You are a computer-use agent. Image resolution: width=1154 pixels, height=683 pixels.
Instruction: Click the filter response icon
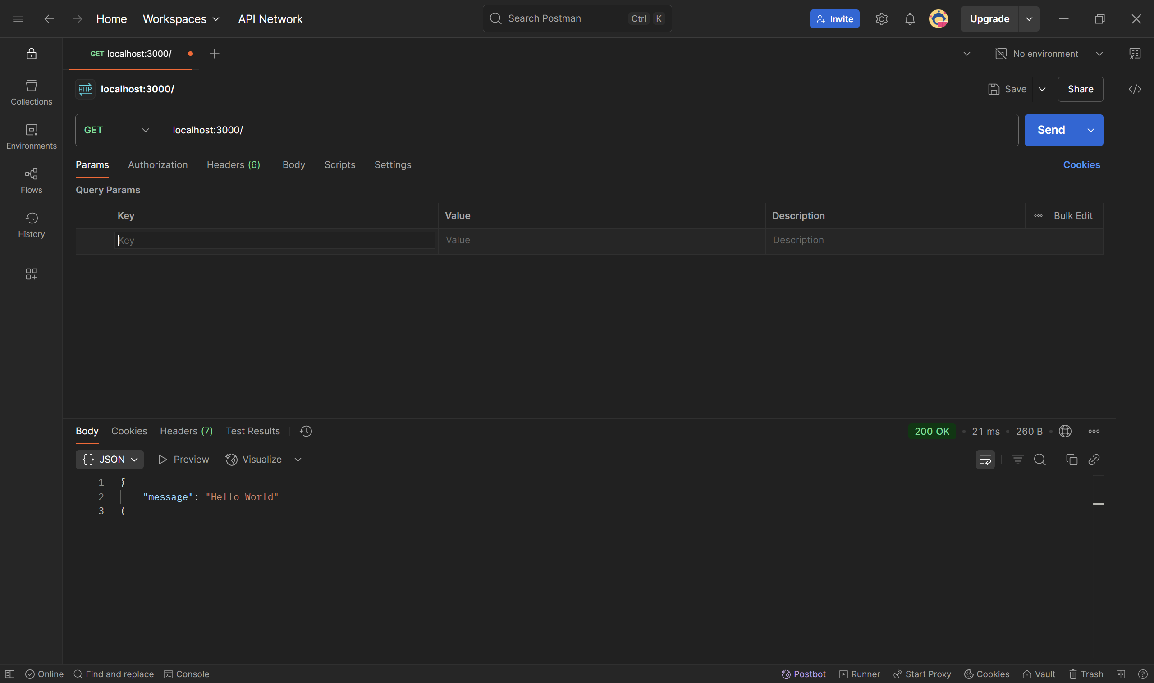(x=1017, y=460)
